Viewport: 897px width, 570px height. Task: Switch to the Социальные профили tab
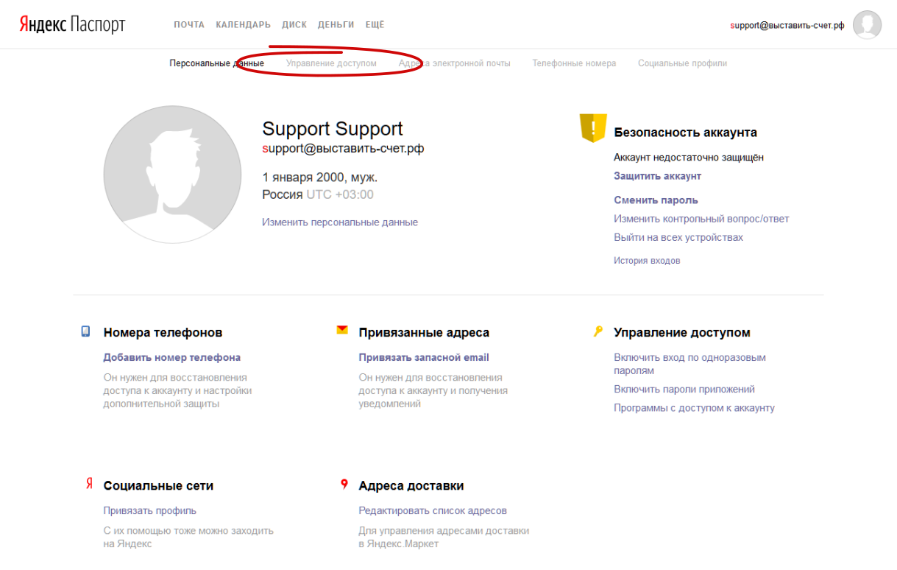coord(683,63)
